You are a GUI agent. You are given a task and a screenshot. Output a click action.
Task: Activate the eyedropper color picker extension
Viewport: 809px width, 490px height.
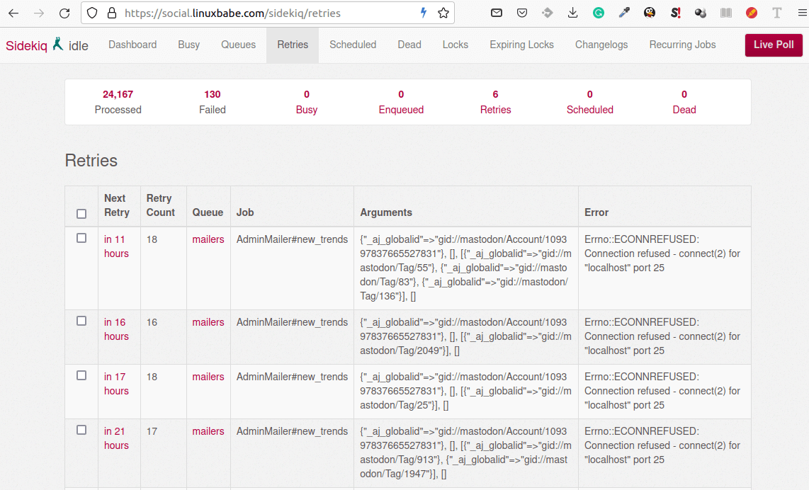tap(624, 13)
